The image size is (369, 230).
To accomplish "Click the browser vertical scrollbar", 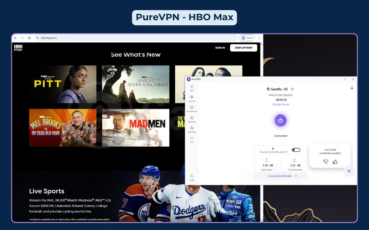I will [x=262, y=132].
